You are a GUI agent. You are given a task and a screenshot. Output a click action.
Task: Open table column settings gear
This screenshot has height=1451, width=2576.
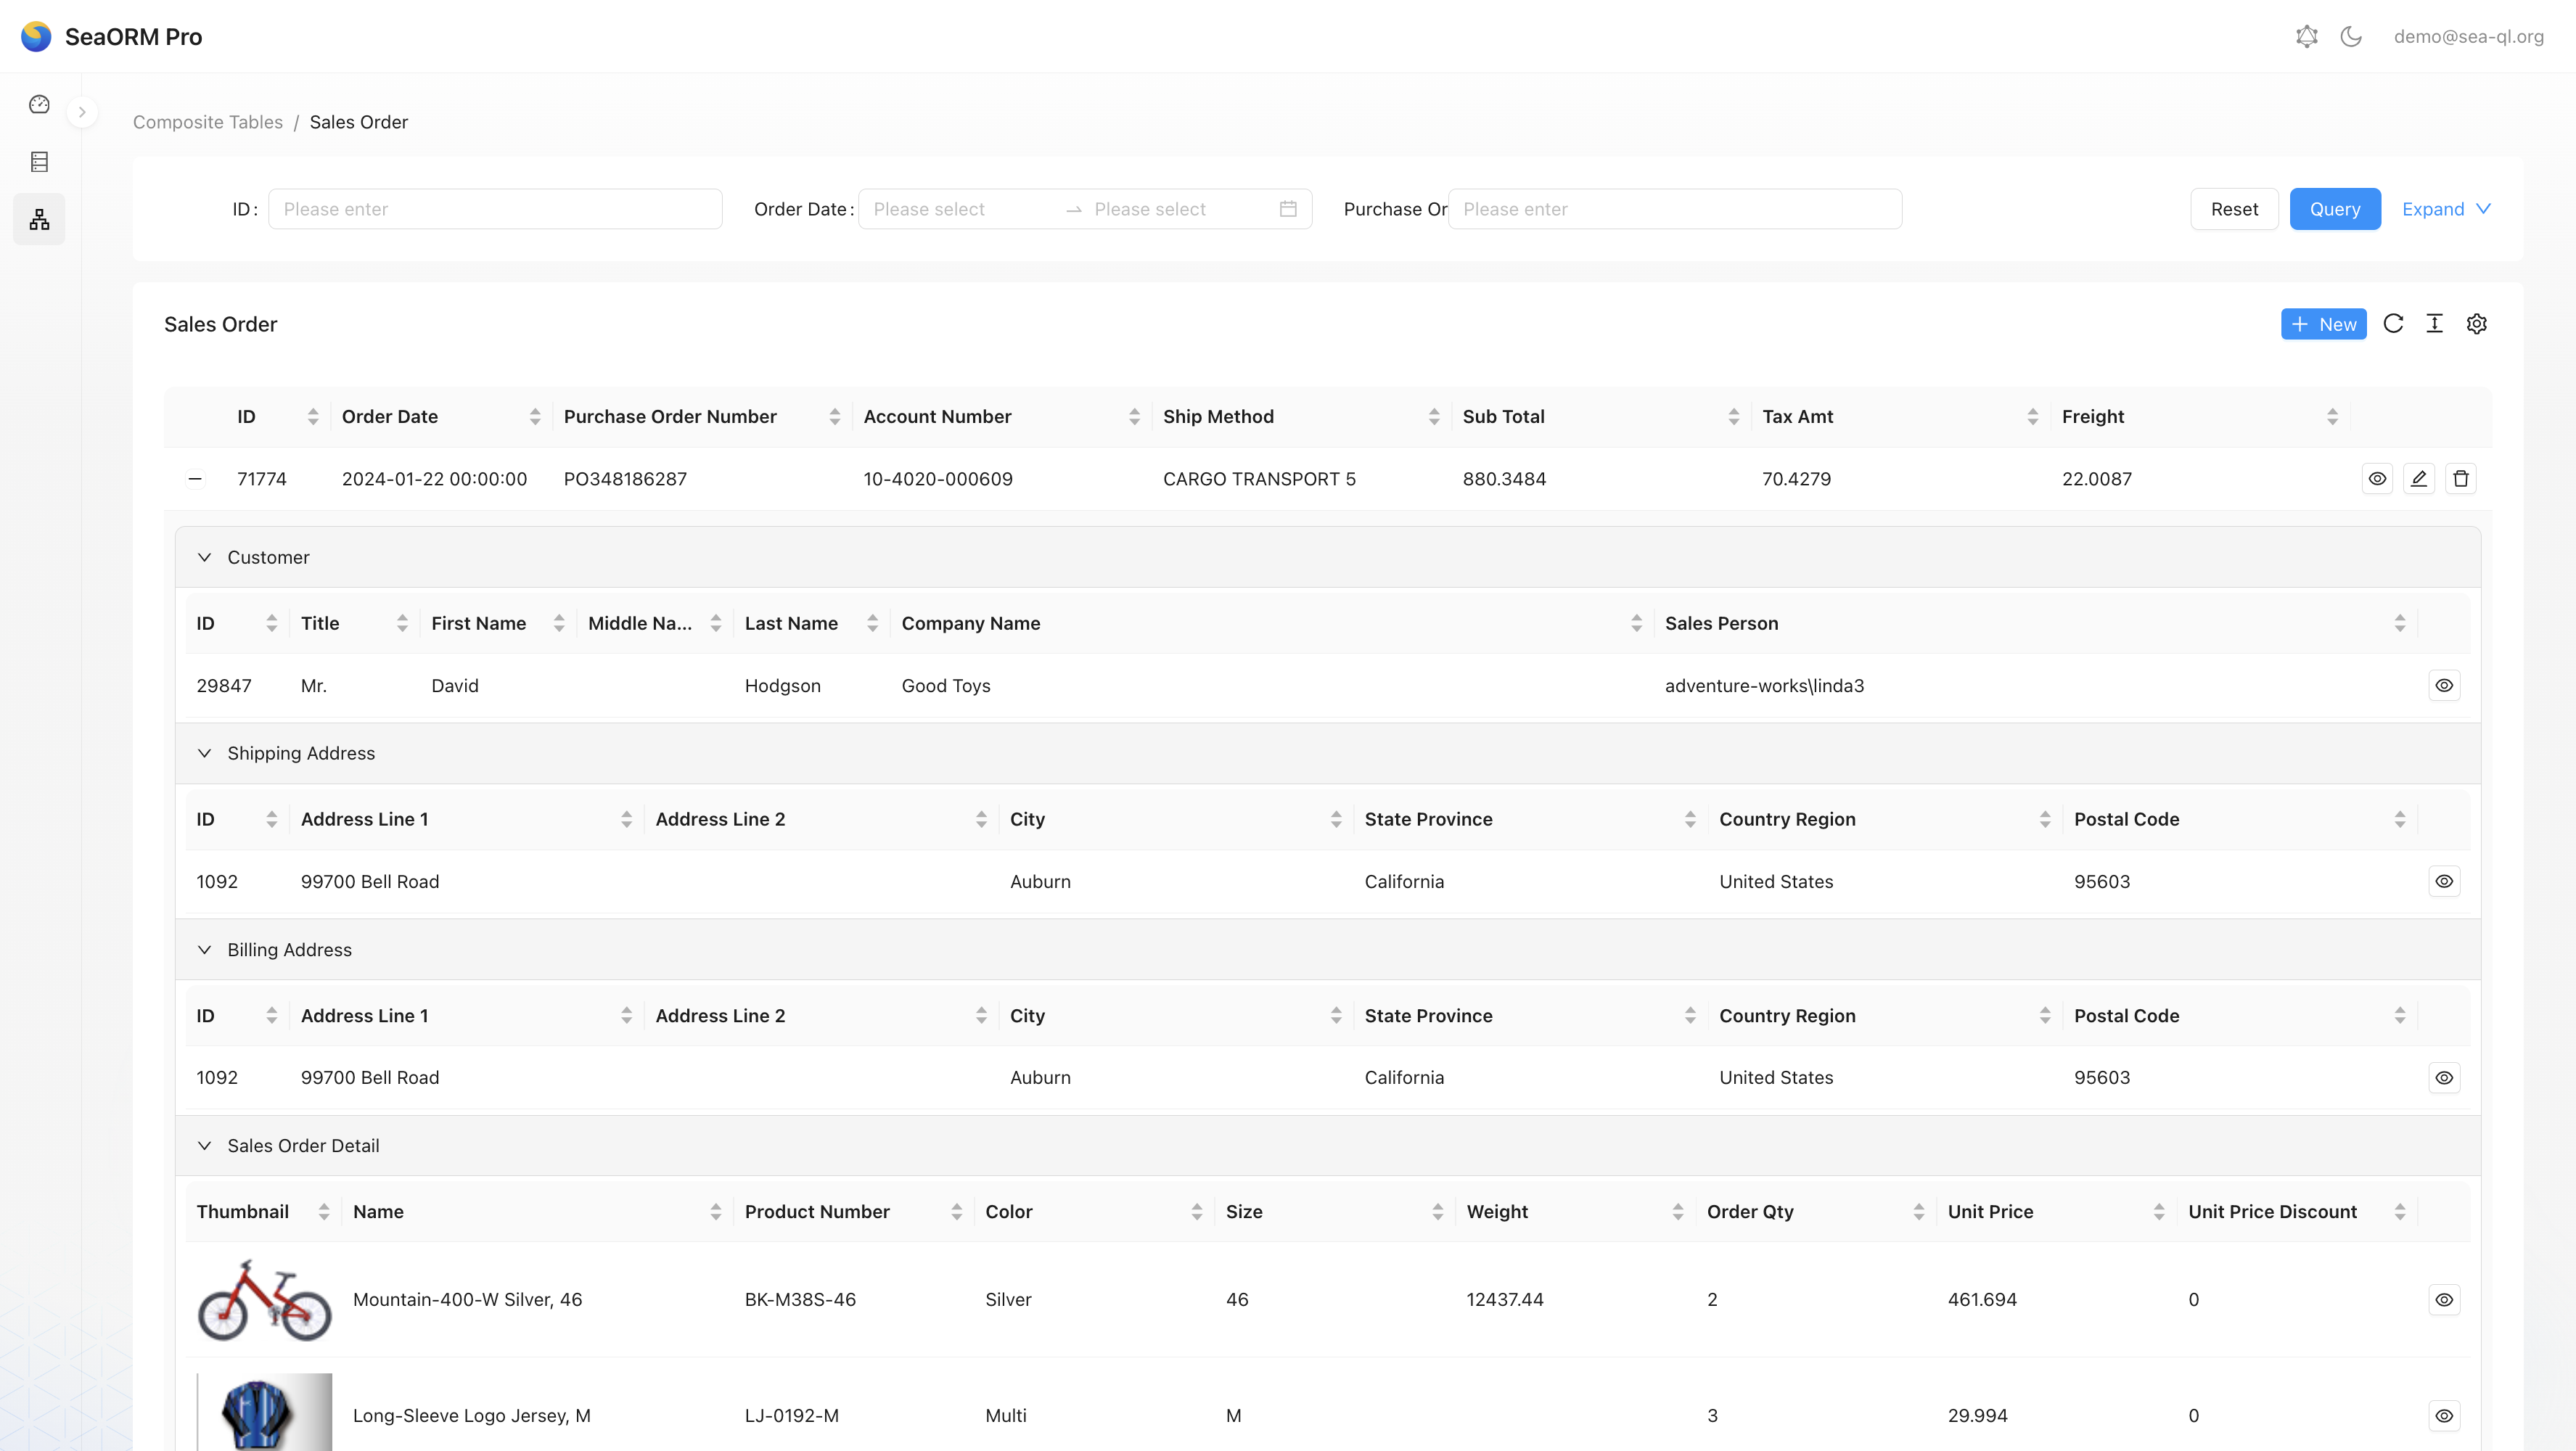[x=2476, y=324]
